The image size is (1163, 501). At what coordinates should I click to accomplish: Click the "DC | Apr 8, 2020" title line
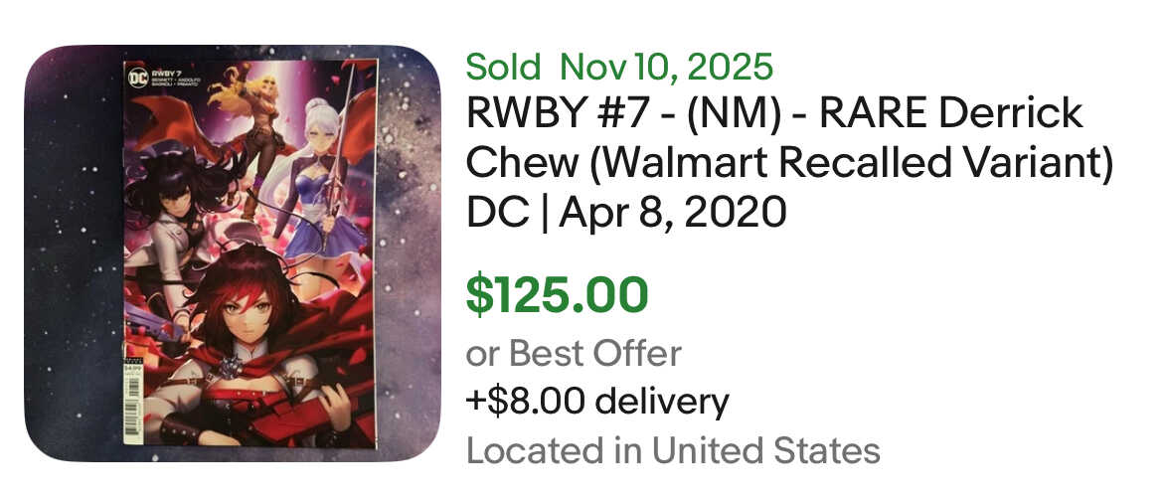[626, 211]
